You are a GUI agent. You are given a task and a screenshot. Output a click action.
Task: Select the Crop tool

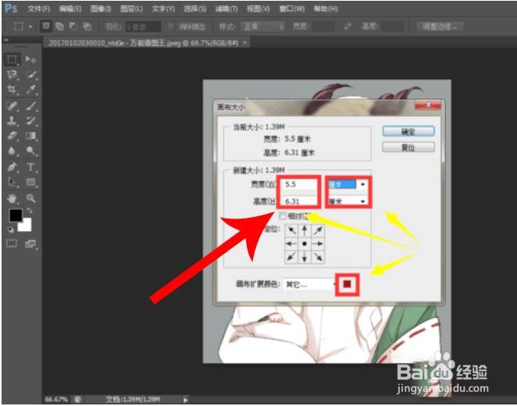coord(12,89)
